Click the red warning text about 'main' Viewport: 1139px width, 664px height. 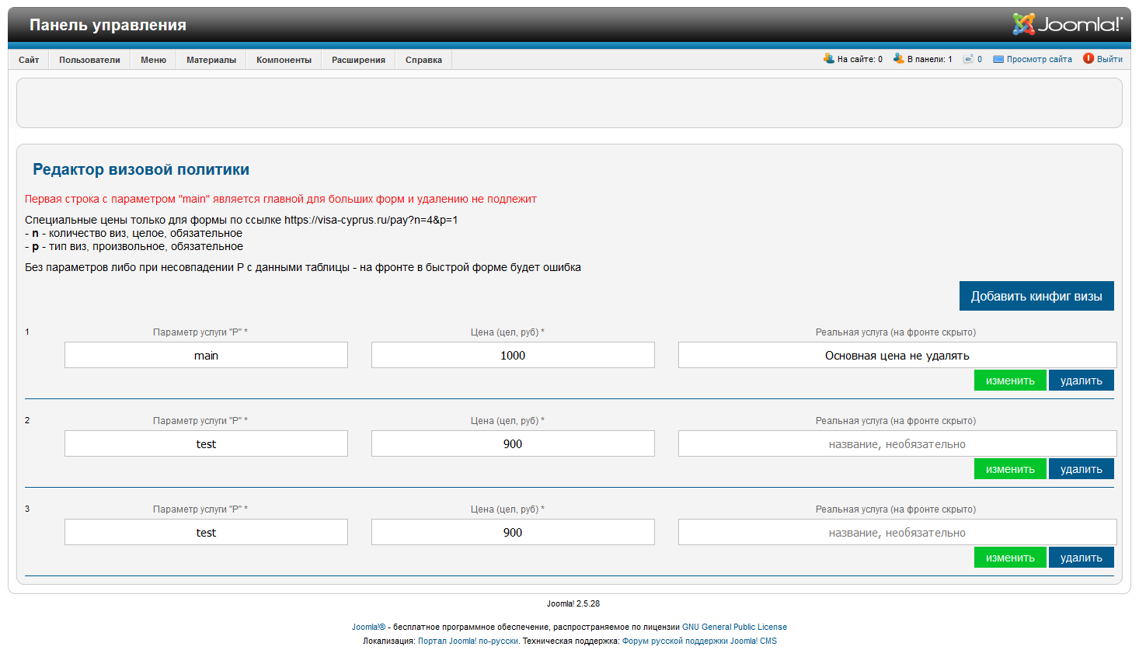tap(280, 199)
